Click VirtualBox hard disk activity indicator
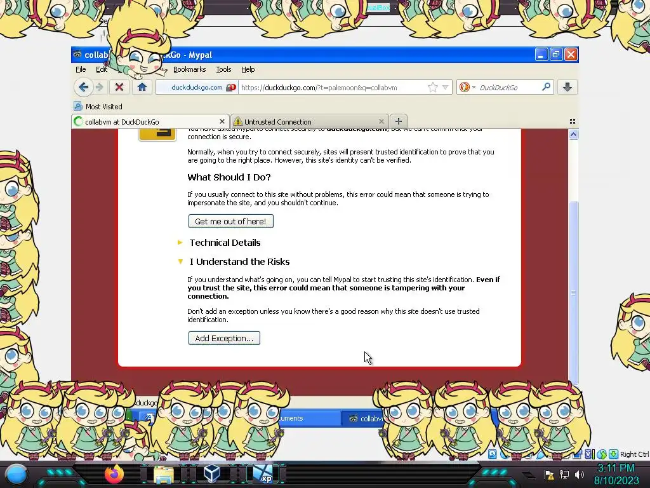650x488 pixels. click(x=492, y=454)
